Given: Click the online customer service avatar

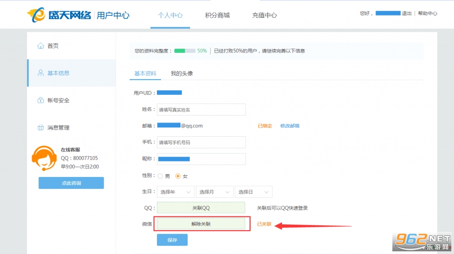Looking at the screenshot, I should point(44,158).
